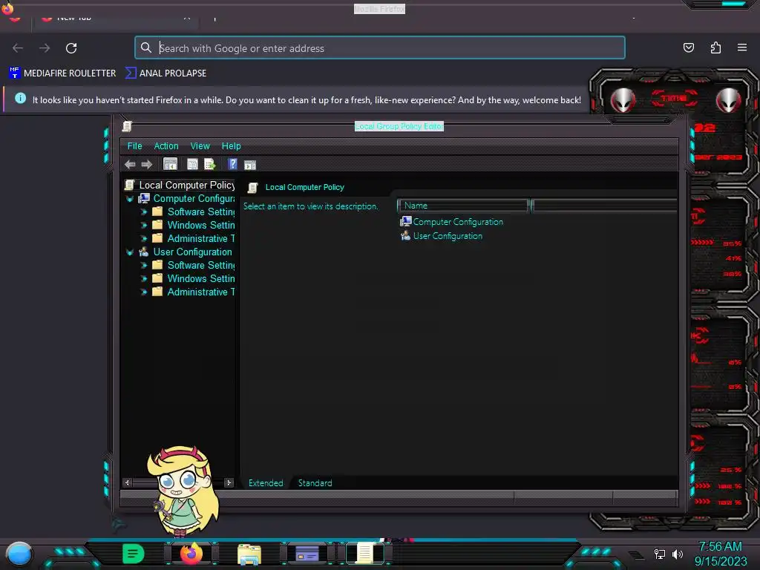Click the left alien head icon in widget
760x570 pixels.
pyautogui.click(x=623, y=100)
